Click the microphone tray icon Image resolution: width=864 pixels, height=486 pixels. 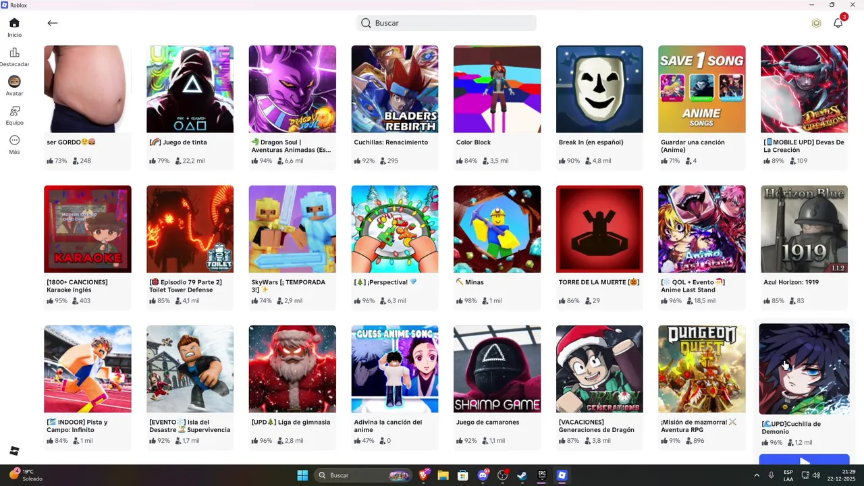click(771, 475)
